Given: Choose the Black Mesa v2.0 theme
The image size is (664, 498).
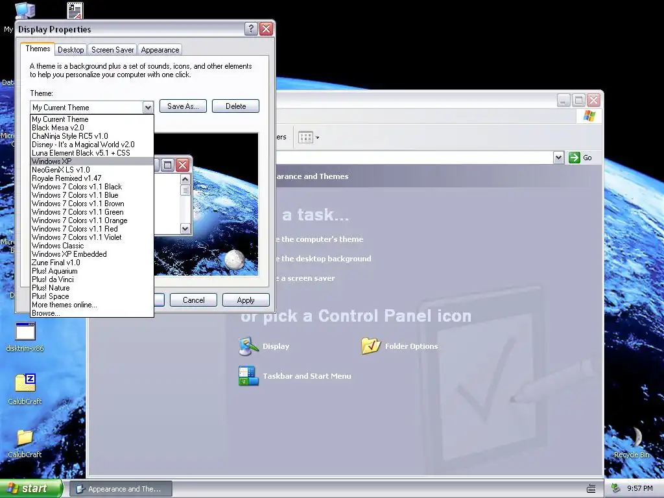Looking at the screenshot, I should (92, 128).
